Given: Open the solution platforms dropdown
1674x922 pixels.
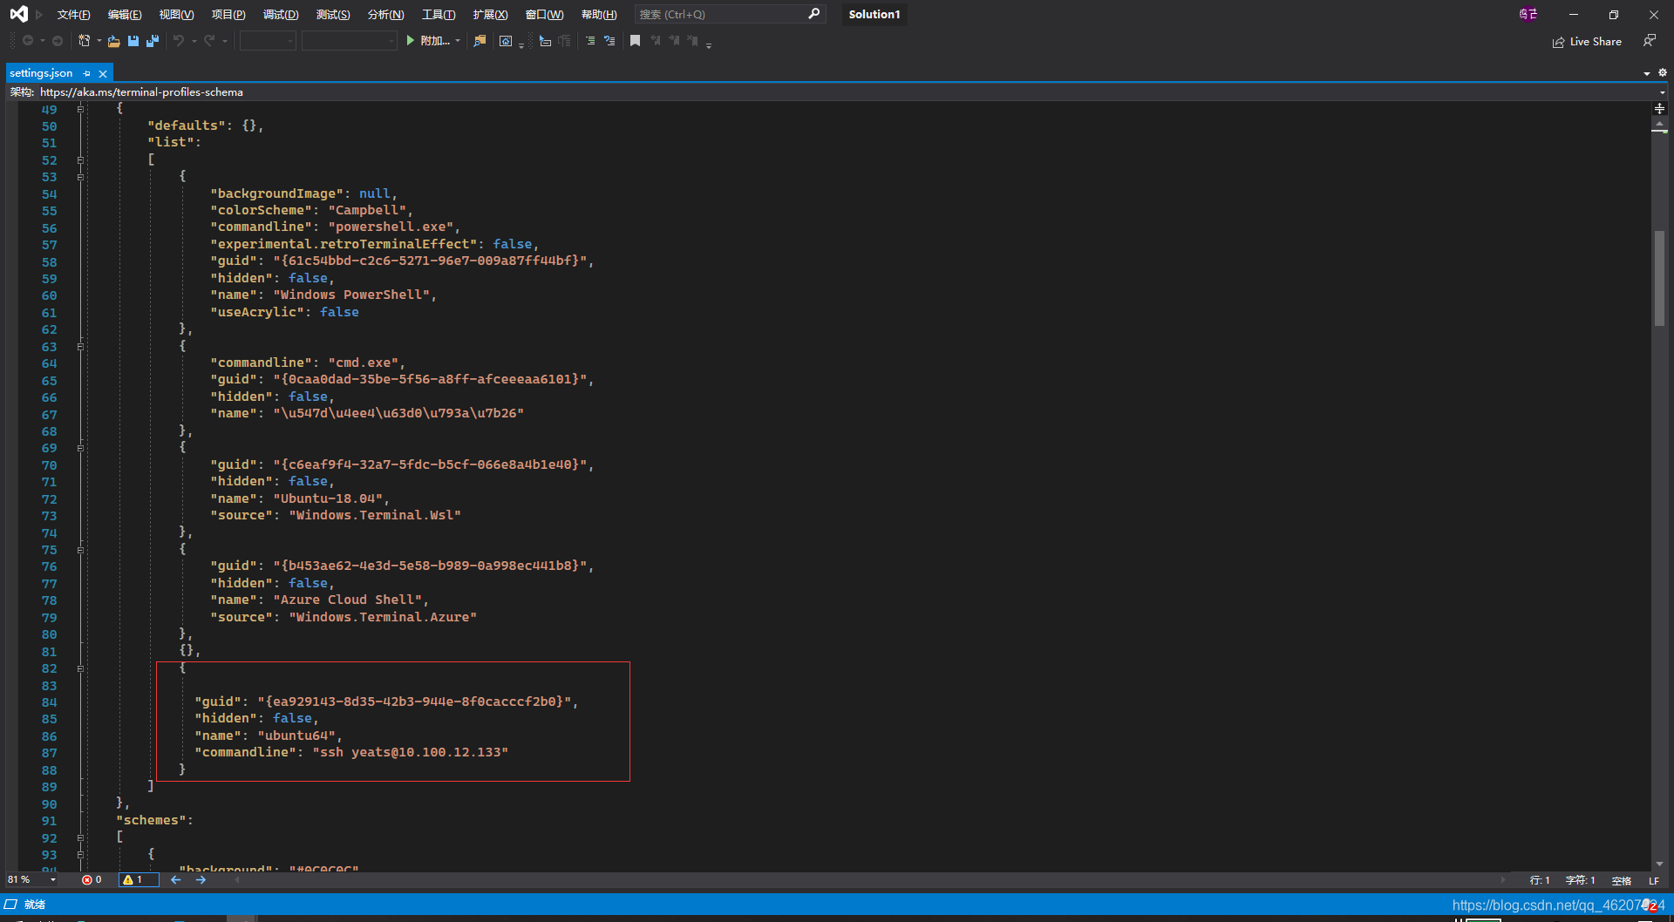Looking at the screenshot, I should (350, 41).
